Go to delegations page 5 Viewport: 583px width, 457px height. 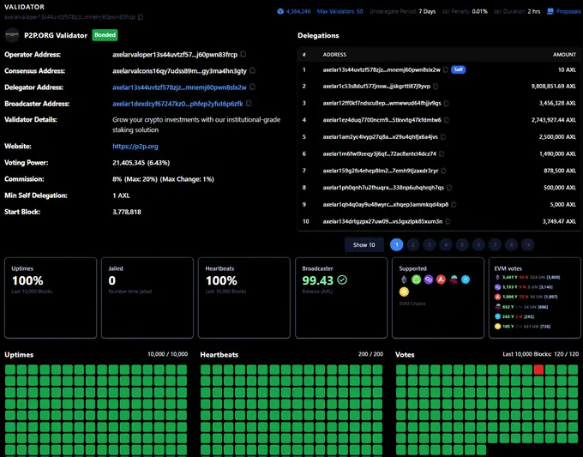(x=462, y=244)
